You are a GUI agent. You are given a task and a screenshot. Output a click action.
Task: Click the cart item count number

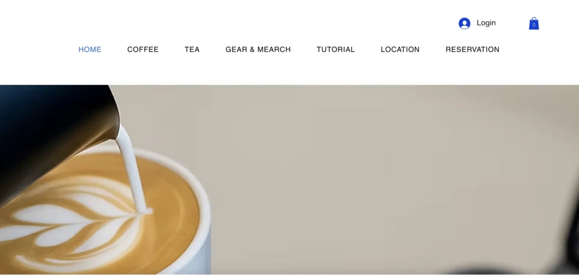click(x=534, y=25)
